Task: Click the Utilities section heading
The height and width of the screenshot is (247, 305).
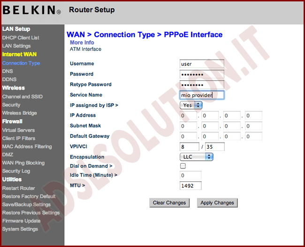Action: click(x=12, y=180)
